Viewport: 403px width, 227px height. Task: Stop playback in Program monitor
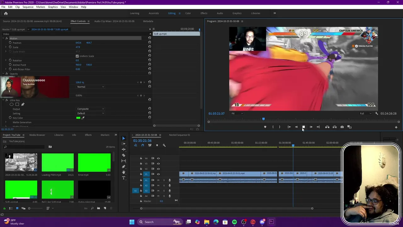304,127
